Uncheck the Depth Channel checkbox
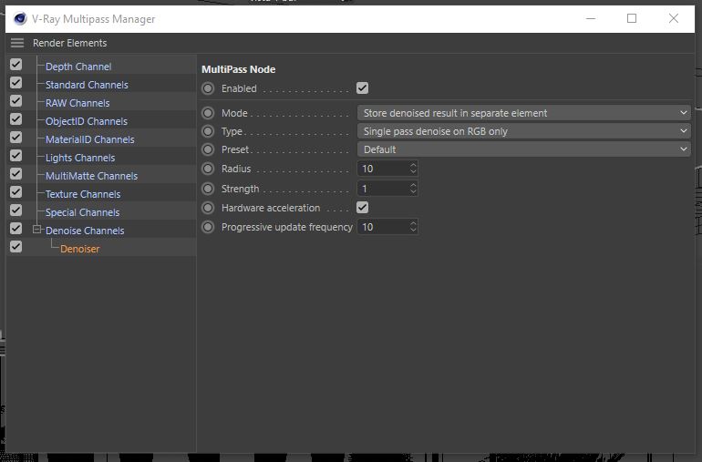702x462 pixels. click(x=16, y=65)
